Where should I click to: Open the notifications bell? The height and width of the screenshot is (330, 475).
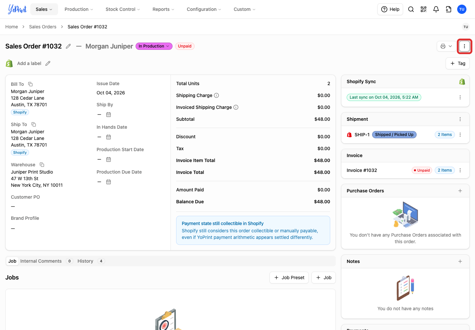point(436,9)
